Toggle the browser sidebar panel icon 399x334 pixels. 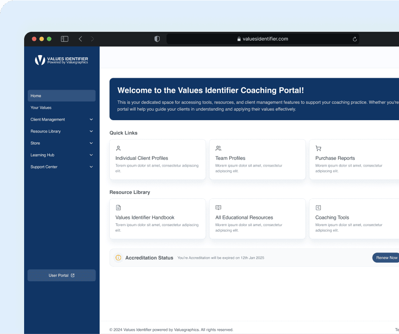65,39
